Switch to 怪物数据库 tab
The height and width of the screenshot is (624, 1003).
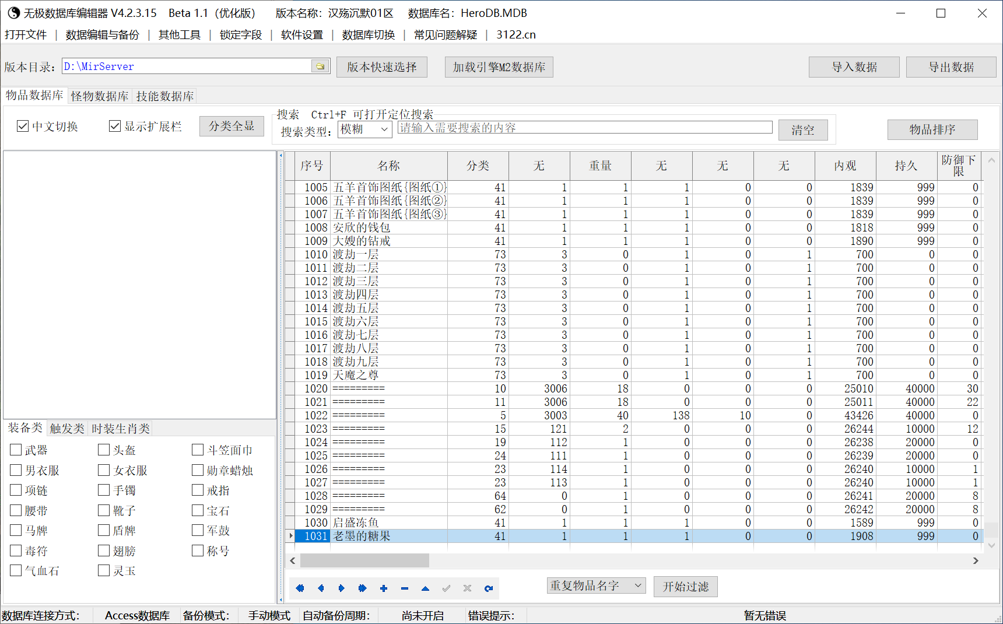pos(100,96)
